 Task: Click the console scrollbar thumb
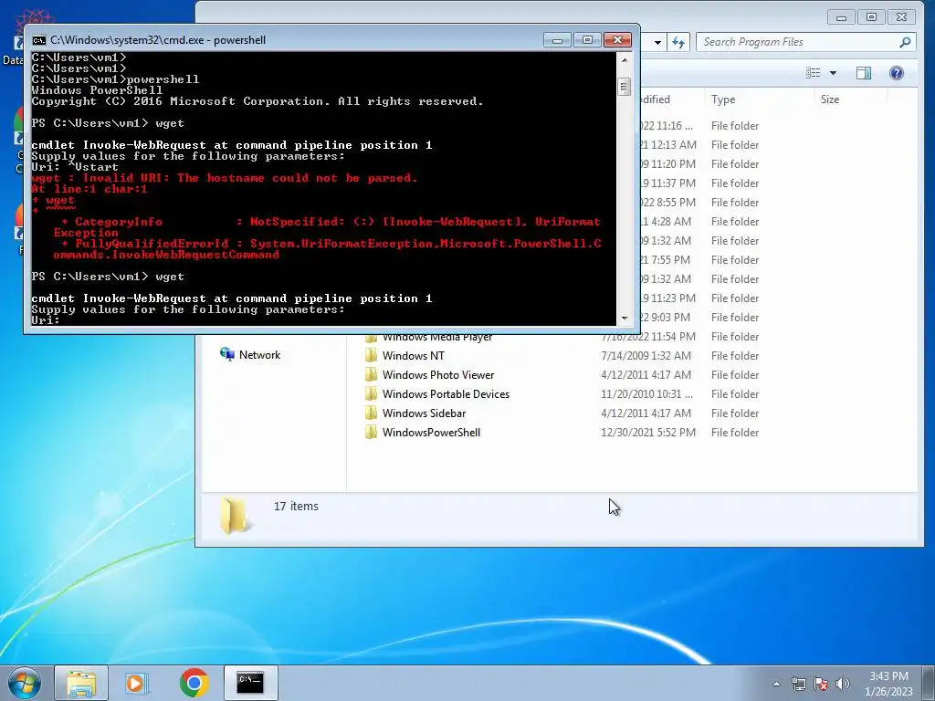pyautogui.click(x=625, y=87)
